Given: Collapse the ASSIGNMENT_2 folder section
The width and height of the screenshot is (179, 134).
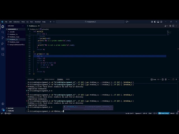Looking at the screenshot, I should pyautogui.click(x=16, y=29).
